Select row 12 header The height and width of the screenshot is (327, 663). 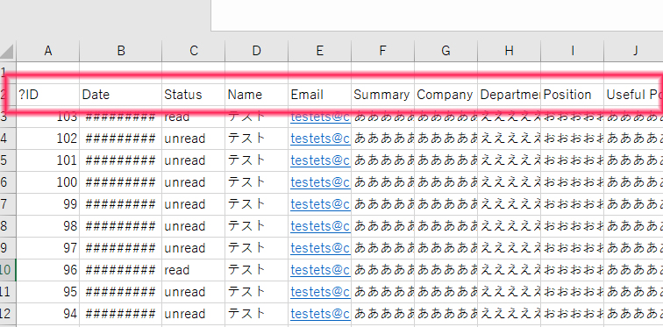[x=8, y=314]
